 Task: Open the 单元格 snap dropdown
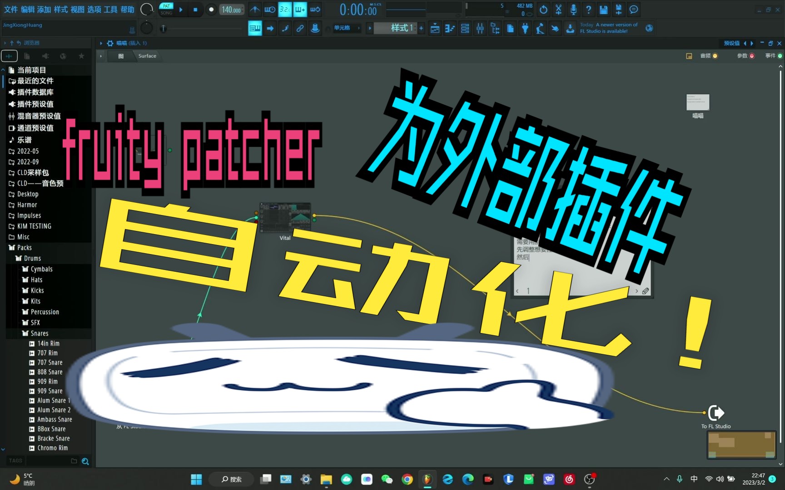click(346, 28)
